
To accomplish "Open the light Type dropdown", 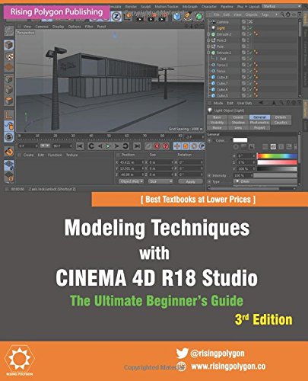I will coord(265,181).
